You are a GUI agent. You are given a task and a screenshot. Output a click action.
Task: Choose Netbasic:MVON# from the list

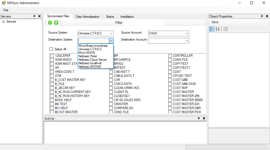click(96, 67)
